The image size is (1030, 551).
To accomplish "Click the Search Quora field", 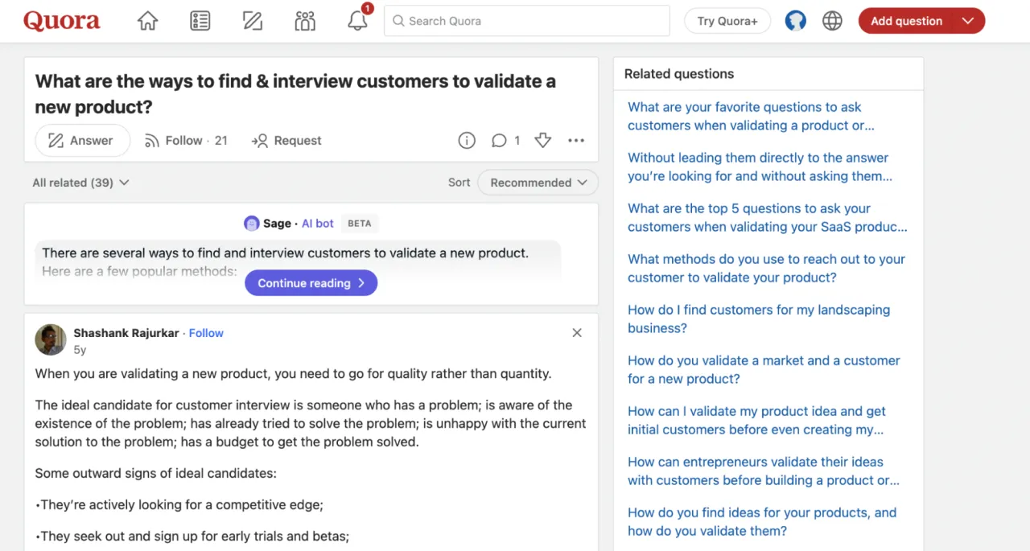I will tap(526, 21).
